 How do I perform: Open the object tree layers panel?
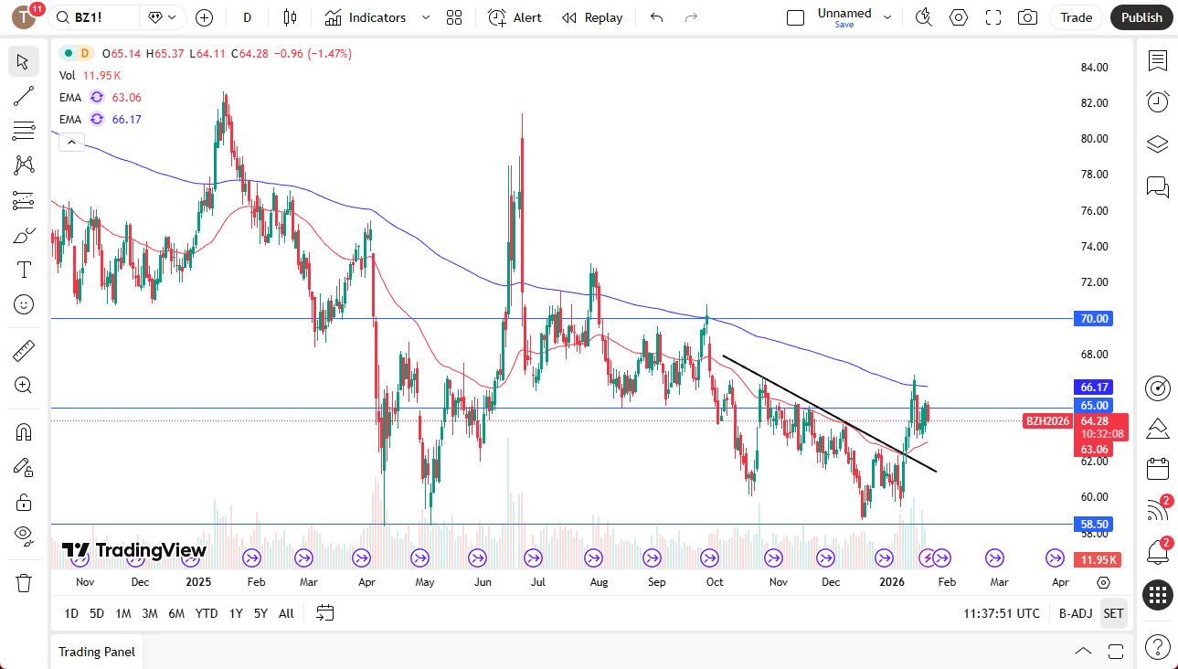1158,143
